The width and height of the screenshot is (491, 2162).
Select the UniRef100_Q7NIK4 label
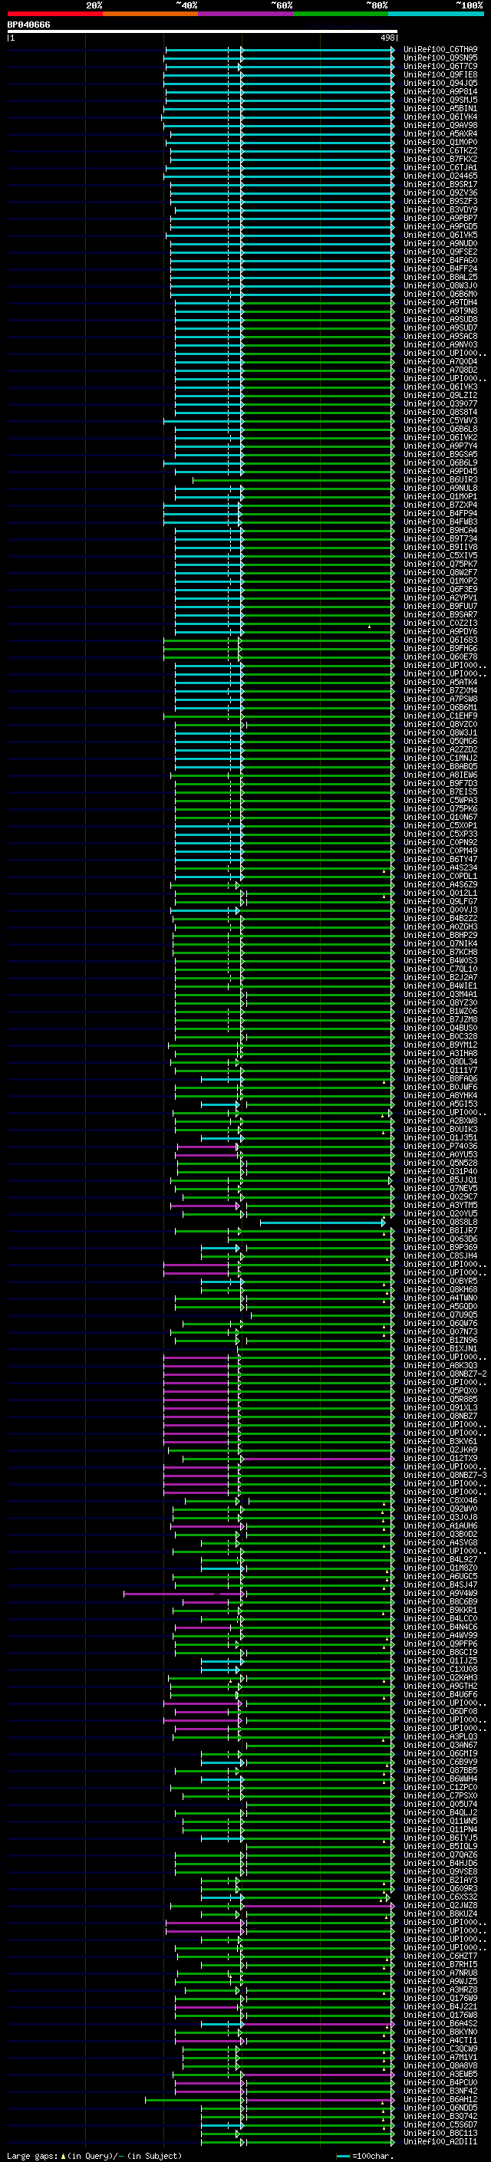pyautogui.click(x=440, y=943)
